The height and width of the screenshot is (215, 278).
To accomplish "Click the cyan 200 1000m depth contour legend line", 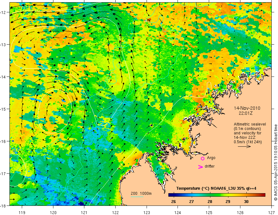I will point(137,197).
